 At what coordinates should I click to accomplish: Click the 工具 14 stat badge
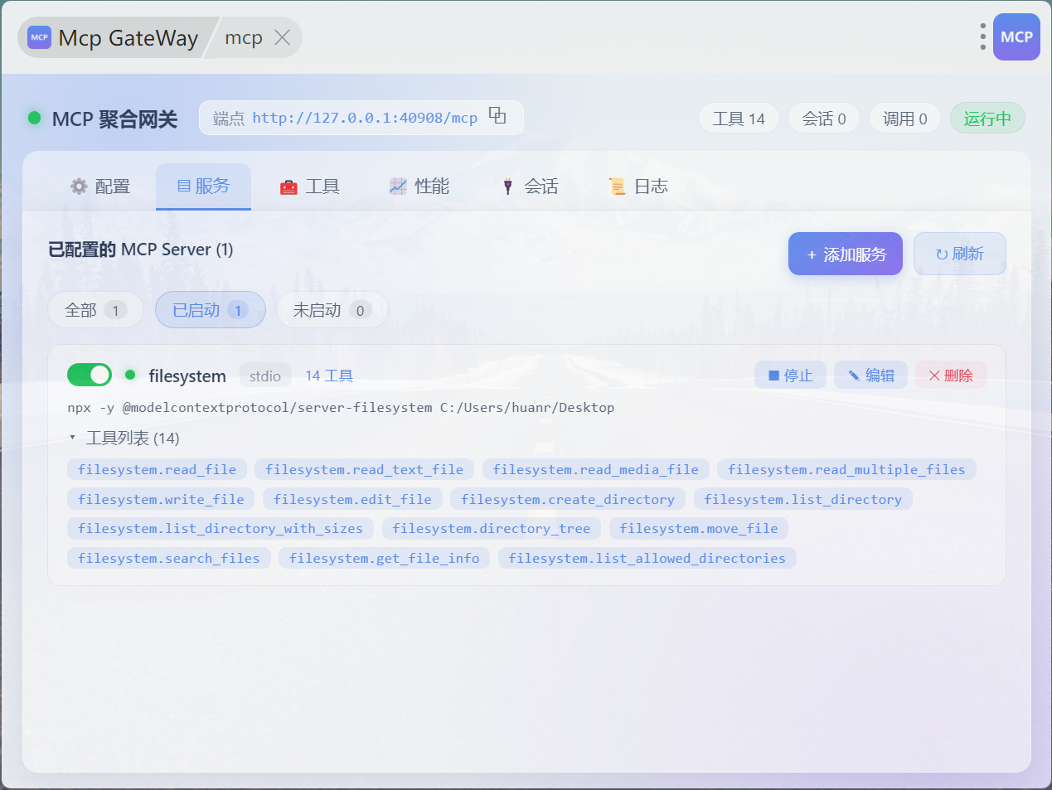click(739, 119)
